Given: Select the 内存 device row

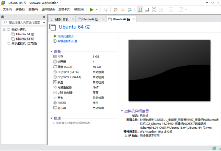Looking at the screenshot, I should 79,57.
